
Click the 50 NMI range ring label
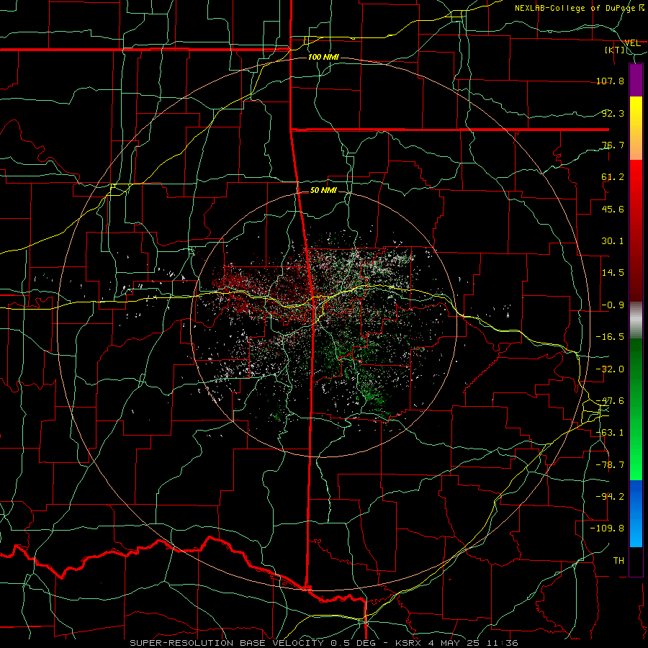point(323,190)
